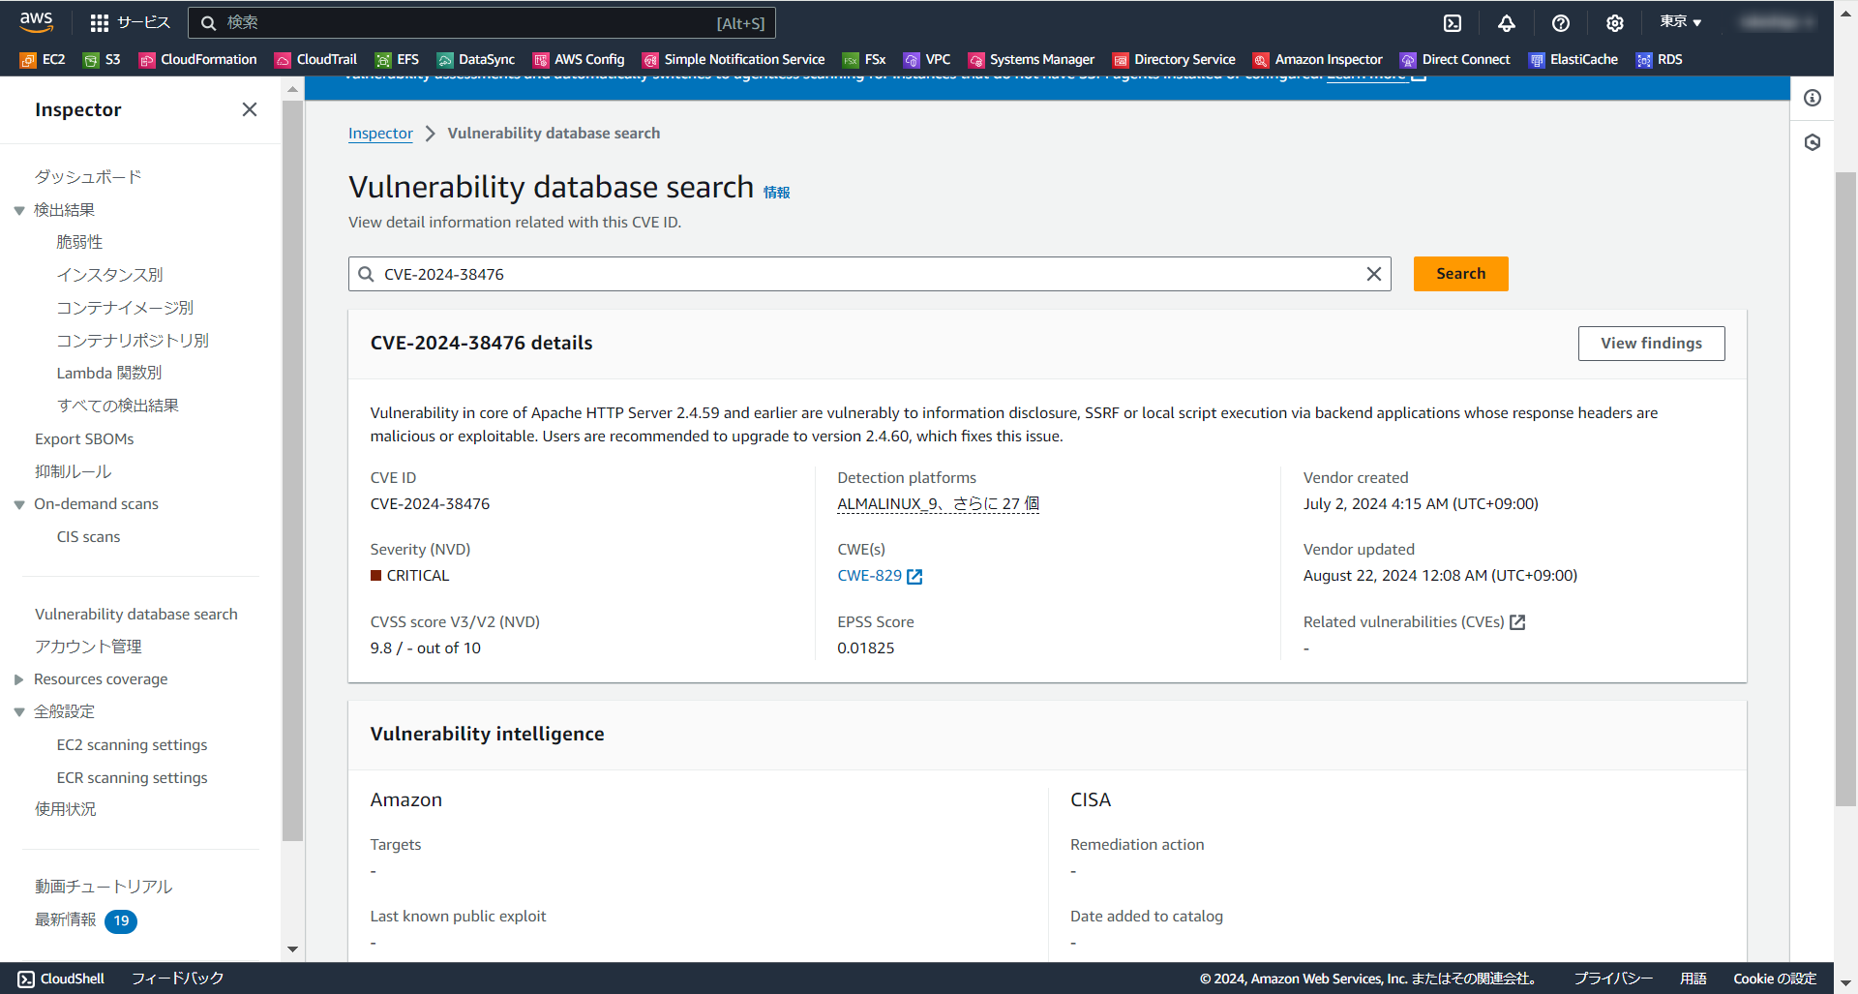Open Systems Manager favorites shortcut
1858x994 pixels.
(1032, 59)
